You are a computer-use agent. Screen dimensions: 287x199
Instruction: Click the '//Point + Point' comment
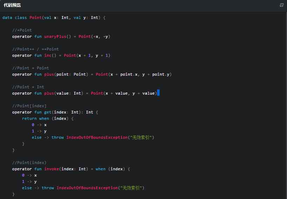(x=31, y=68)
